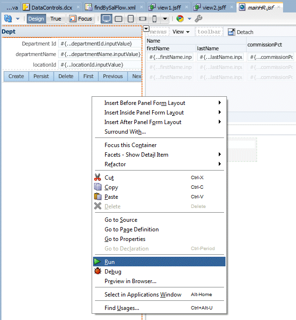The width and height of the screenshot is (296, 320).
Task: Switch to the DataControls.dcx tab
Action: 52,8
